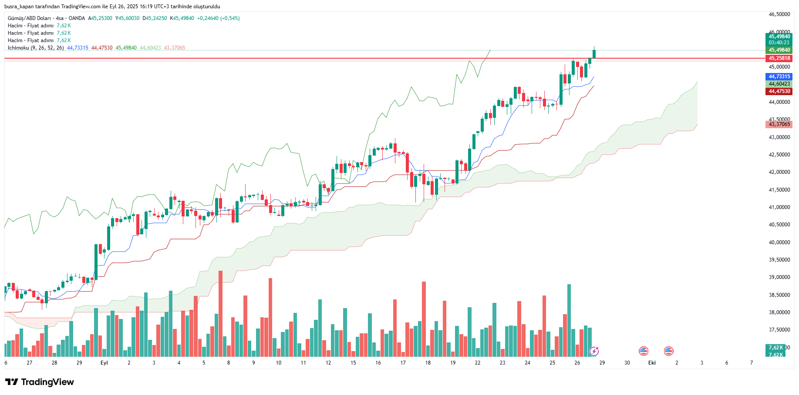Click the Eyl month label on time axis
This screenshot has width=799, height=395.
click(104, 363)
